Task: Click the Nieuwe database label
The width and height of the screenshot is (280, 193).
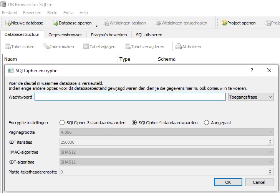Action: pos(27,23)
